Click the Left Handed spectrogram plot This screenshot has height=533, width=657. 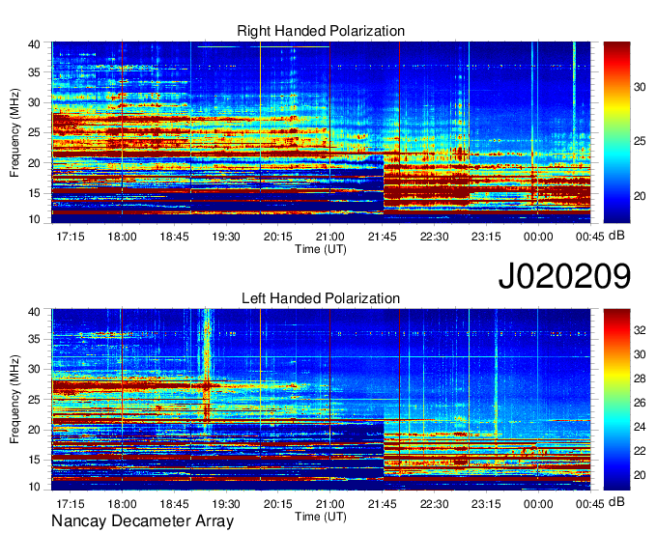(322, 400)
